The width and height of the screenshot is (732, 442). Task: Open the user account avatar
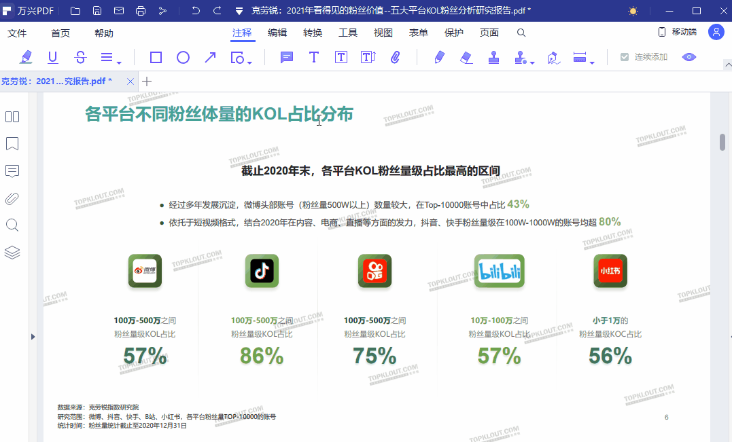click(716, 32)
